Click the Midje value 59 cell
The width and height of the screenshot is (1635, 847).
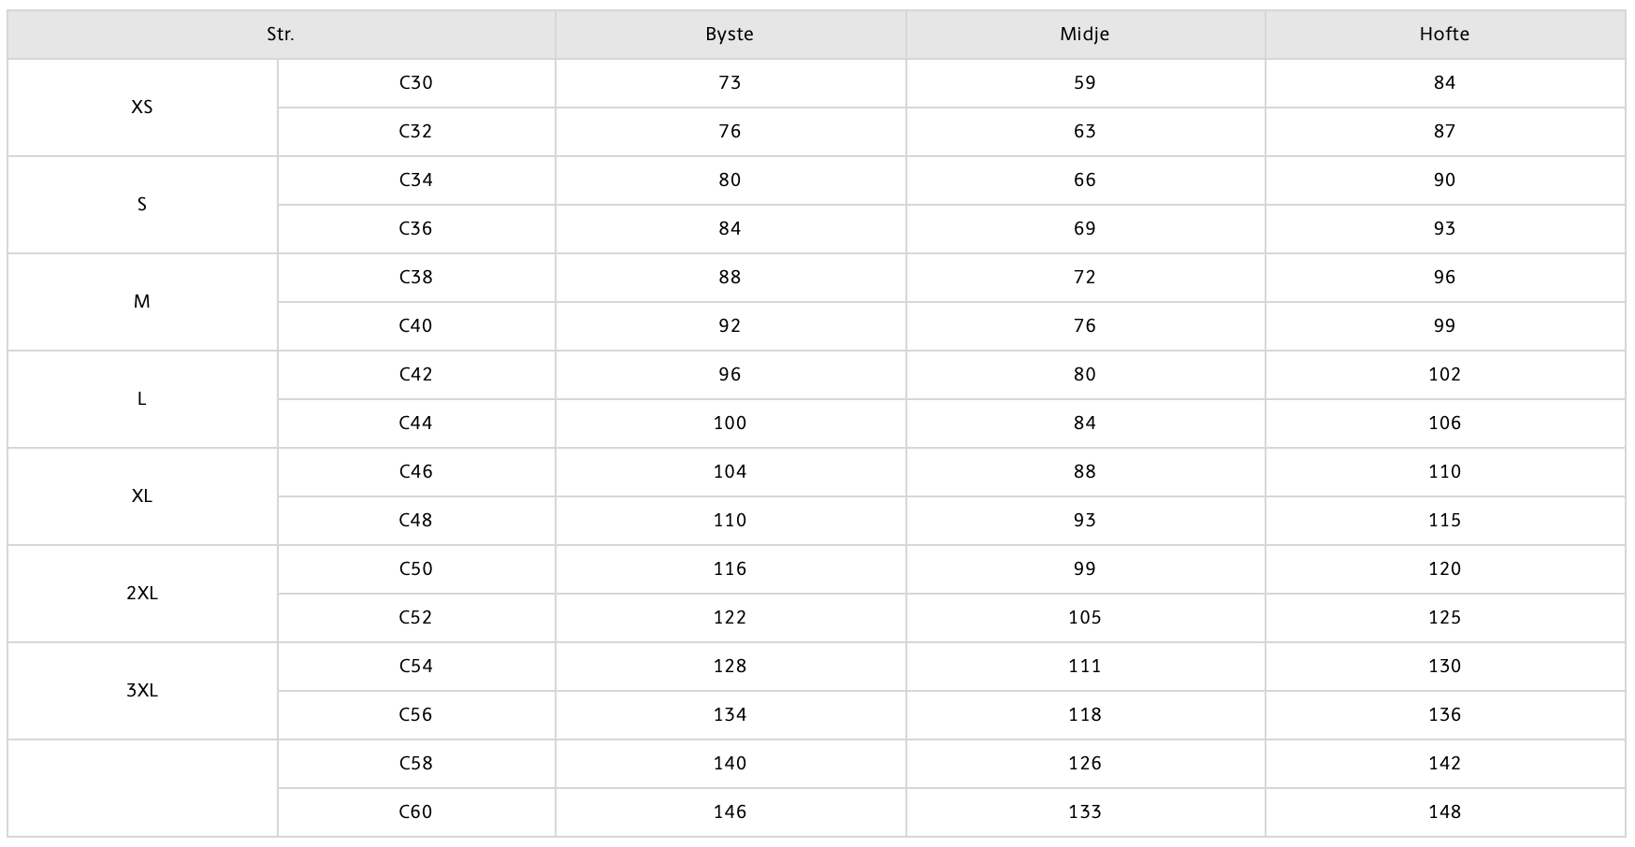point(1085,83)
